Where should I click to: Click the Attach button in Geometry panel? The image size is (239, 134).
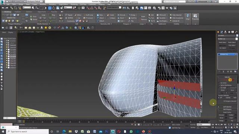[100, 18]
